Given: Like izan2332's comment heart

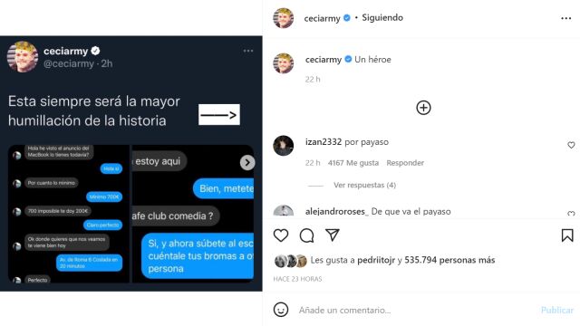Looking at the screenshot, I should [x=571, y=145].
